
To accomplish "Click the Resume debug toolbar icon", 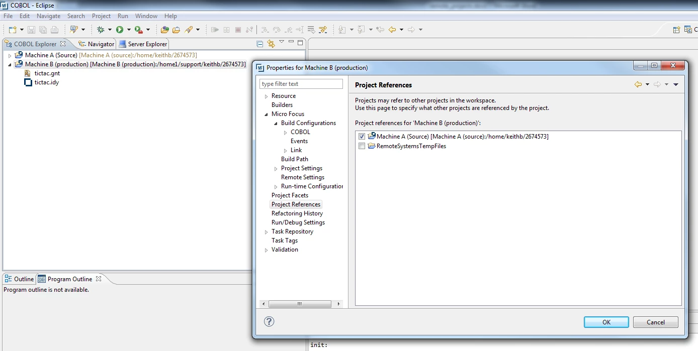I will pos(215,30).
